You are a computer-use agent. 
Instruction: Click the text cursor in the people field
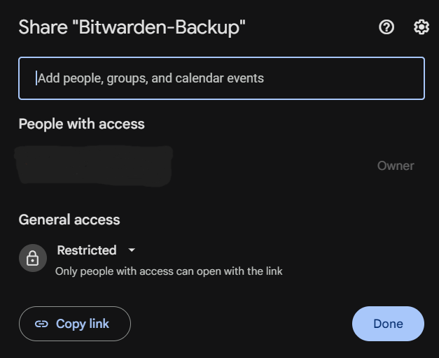[x=36, y=78]
